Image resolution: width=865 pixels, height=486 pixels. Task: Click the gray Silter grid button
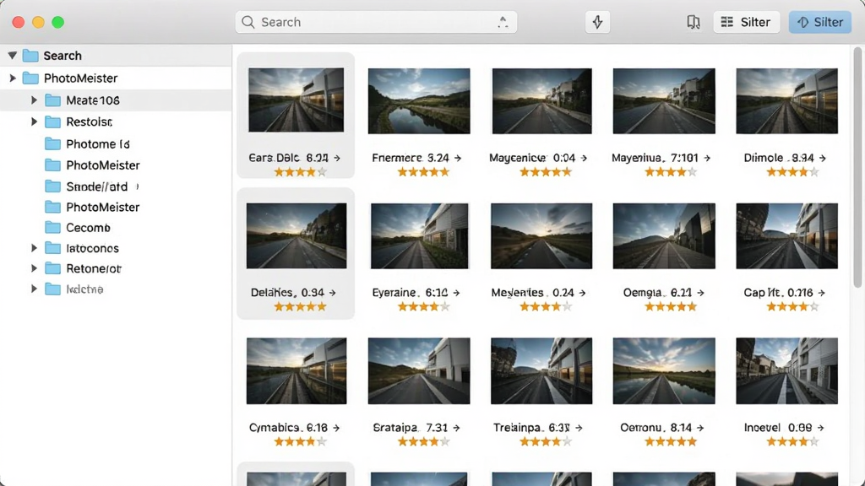(x=747, y=22)
